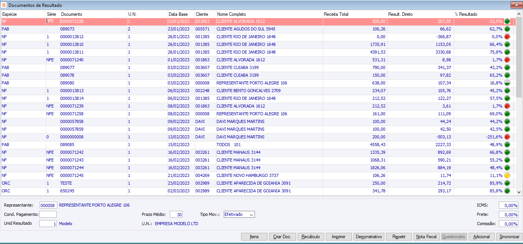
Task: Click green status icon for document 0000013814
Action: coord(507,98)
